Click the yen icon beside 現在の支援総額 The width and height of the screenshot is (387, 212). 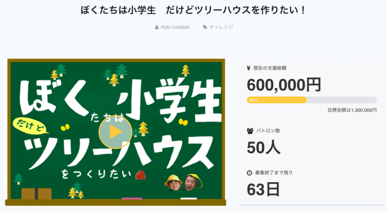249,68
